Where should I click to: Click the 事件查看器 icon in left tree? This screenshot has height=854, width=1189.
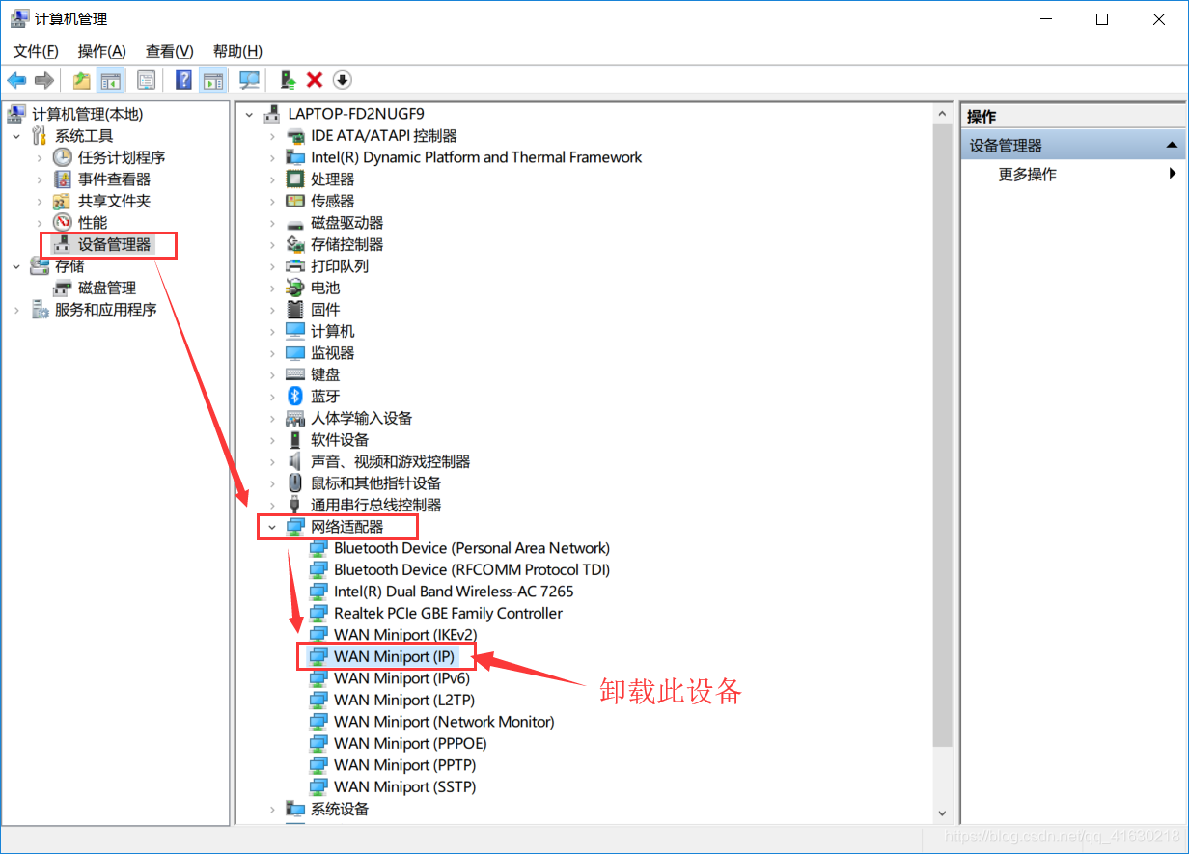pyautogui.click(x=62, y=179)
